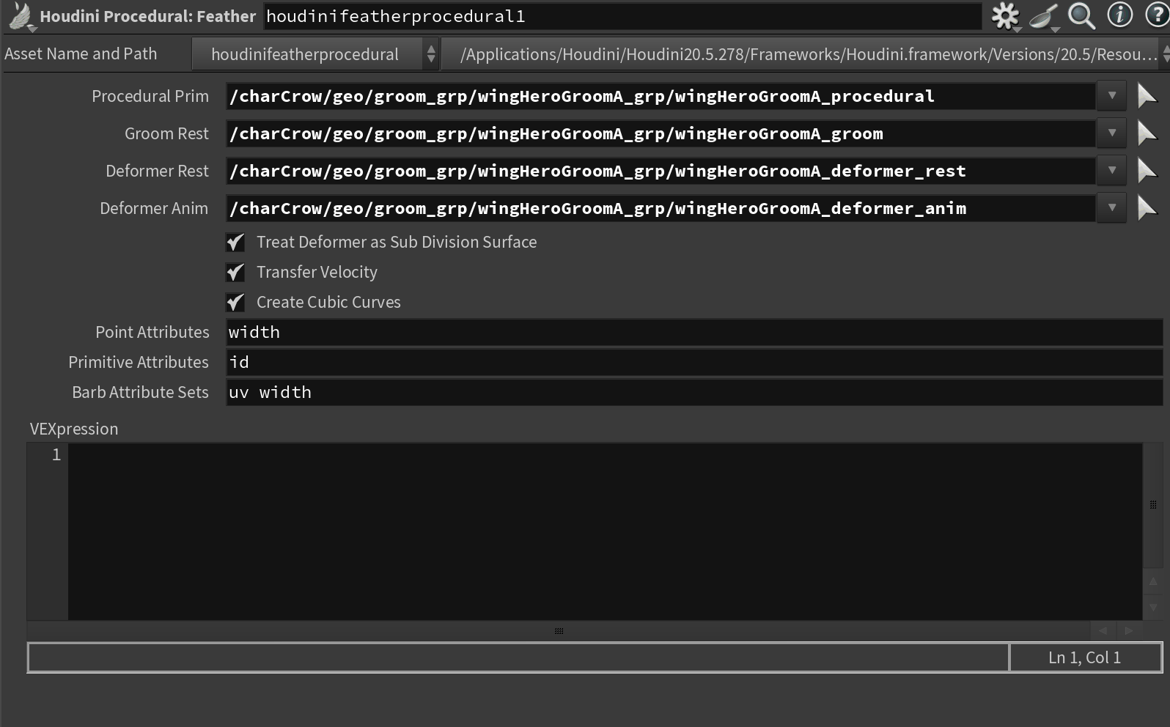Viewport: 1170px width, 727px height.
Task: Toggle Treat Deformer as Sub Division Surface
Action: point(235,242)
